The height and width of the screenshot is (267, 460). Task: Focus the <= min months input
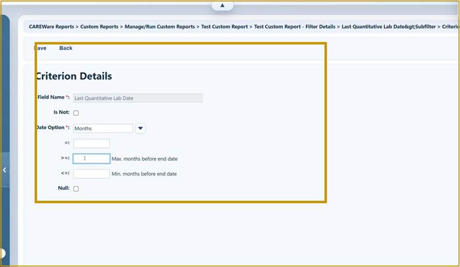[x=92, y=174]
